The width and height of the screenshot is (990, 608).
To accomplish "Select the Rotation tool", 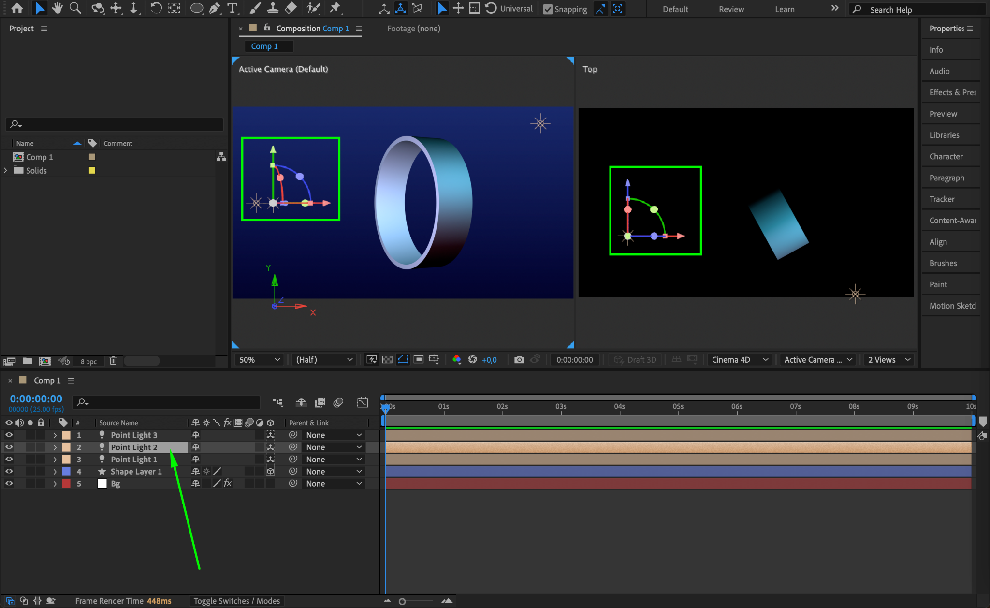I will (156, 8).
